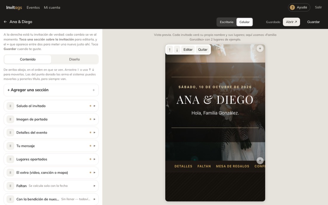Jump to MESA DE REGALOS in nav
Image resolution: width=328 pixels, height=205 pixels.
coord(233,166)
